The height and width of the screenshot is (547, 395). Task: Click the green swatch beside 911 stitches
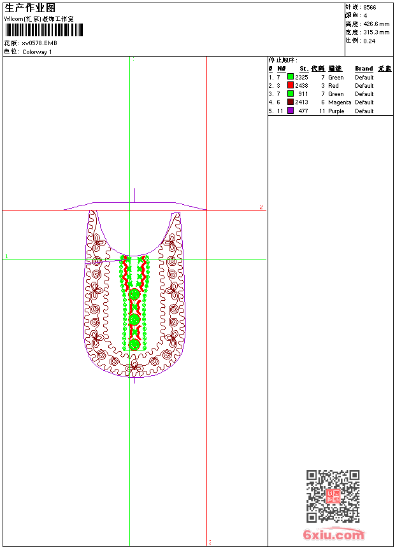[290, 93]
